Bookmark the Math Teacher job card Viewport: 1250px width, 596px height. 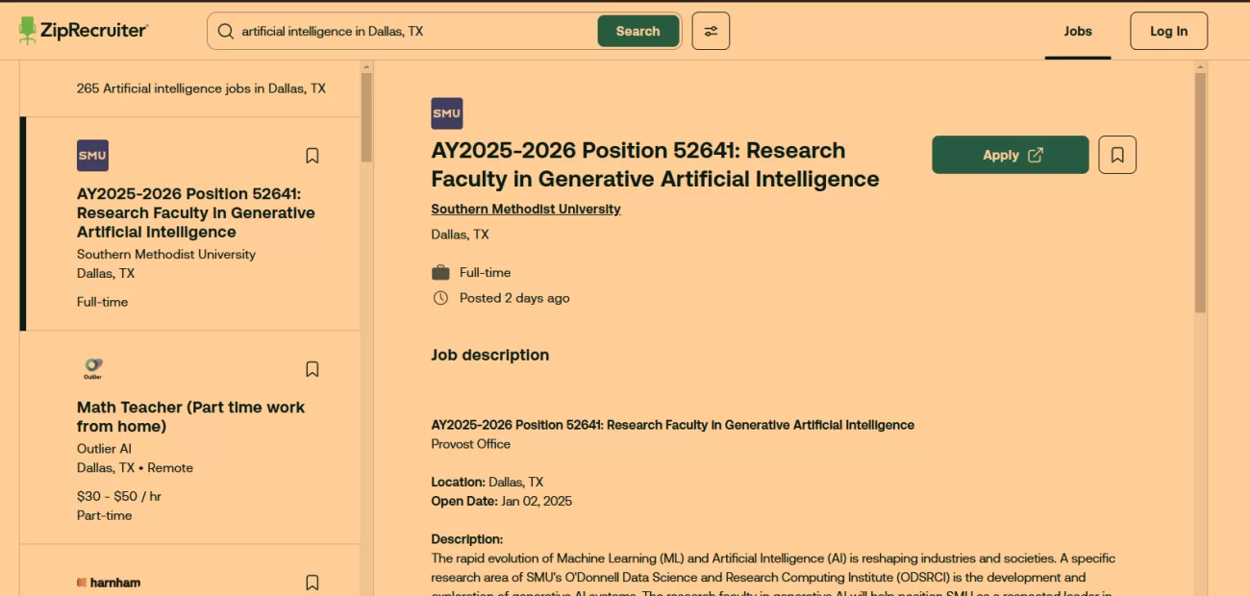(312, 369)
